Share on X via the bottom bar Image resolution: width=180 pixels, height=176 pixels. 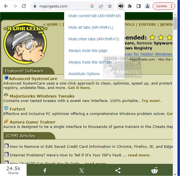click(81, 170)
